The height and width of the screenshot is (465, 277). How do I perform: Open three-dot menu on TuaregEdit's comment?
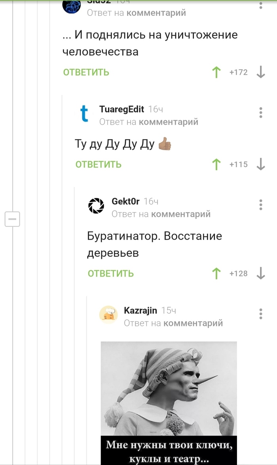tap(261, 113)
